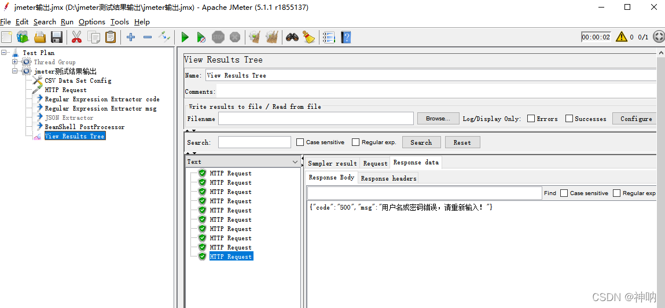Start the test with green play icon
Screen dimensions: 665x308
click(185, 37)
